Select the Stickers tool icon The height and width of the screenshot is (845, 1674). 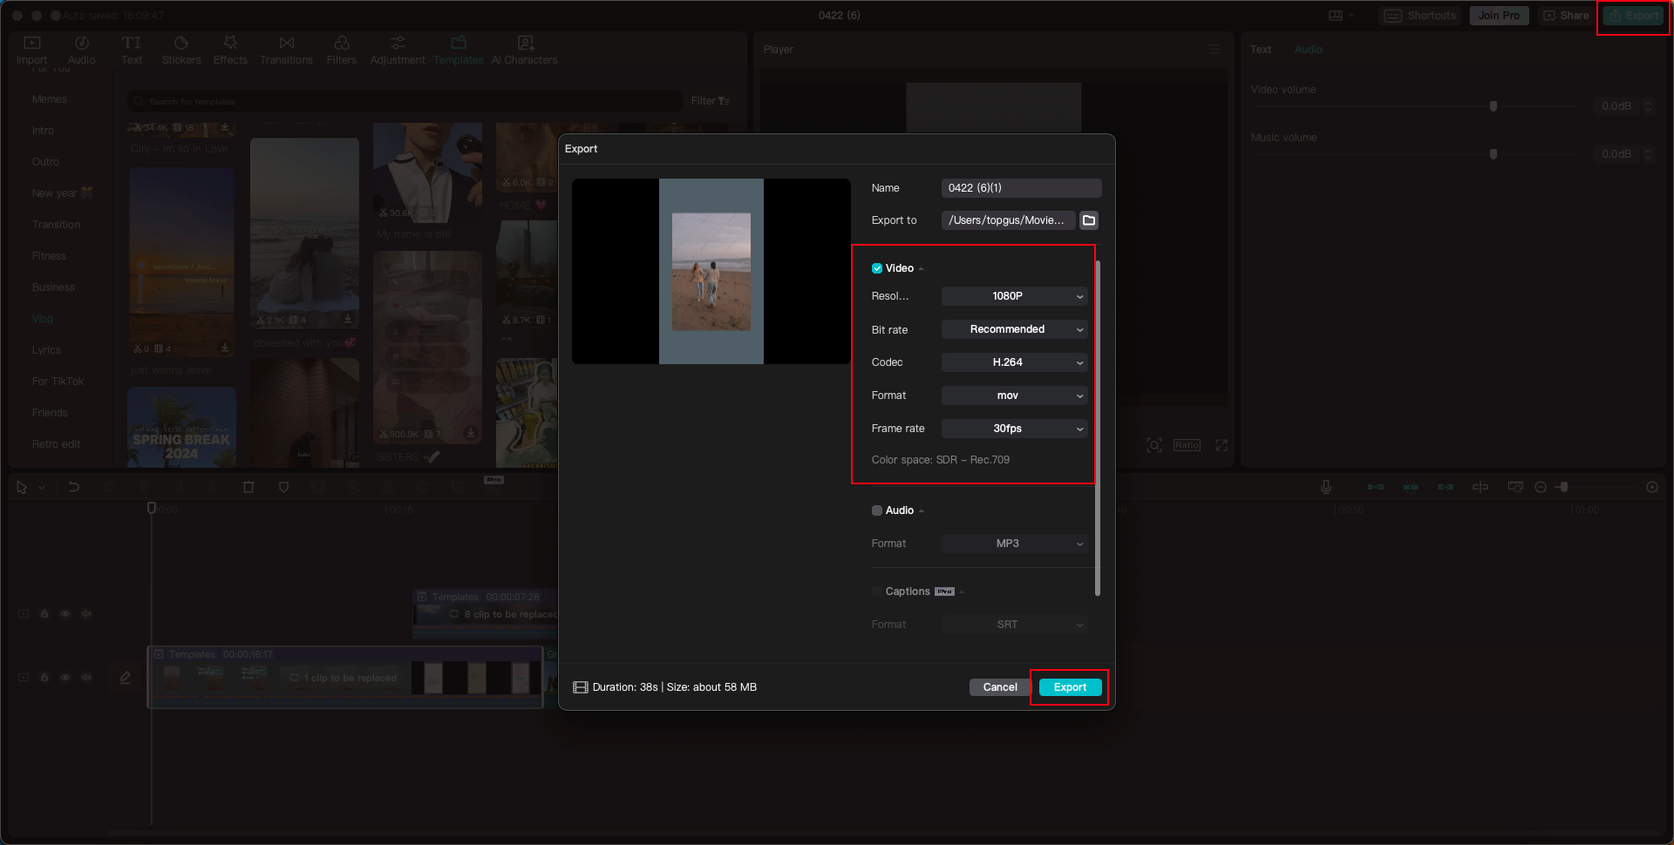point(181,42)
